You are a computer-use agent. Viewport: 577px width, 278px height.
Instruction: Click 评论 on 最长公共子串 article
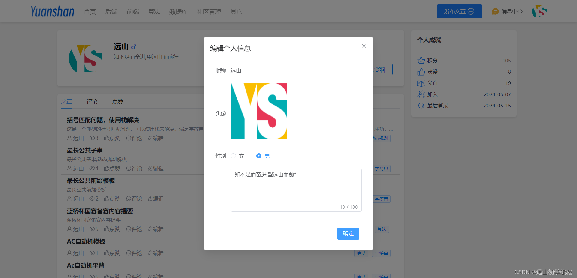pos(134,168)
